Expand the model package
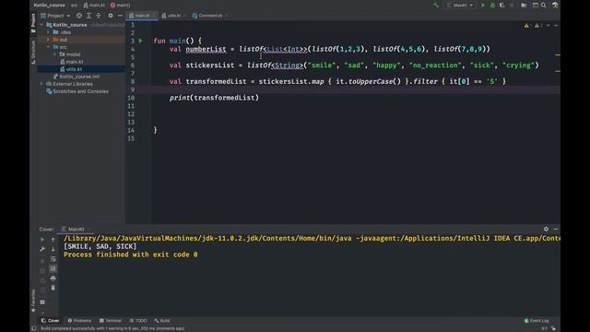The width and height of the screenshot is (590, 332). tap(55, 54)
